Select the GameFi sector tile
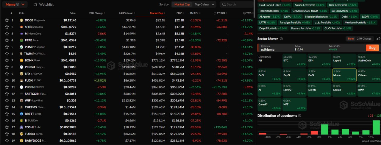Viewport: 381px width, 145px height. (269, 104)
